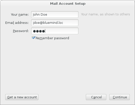Click the hint "Your name, as shown to others"

[x=105, y=14]
